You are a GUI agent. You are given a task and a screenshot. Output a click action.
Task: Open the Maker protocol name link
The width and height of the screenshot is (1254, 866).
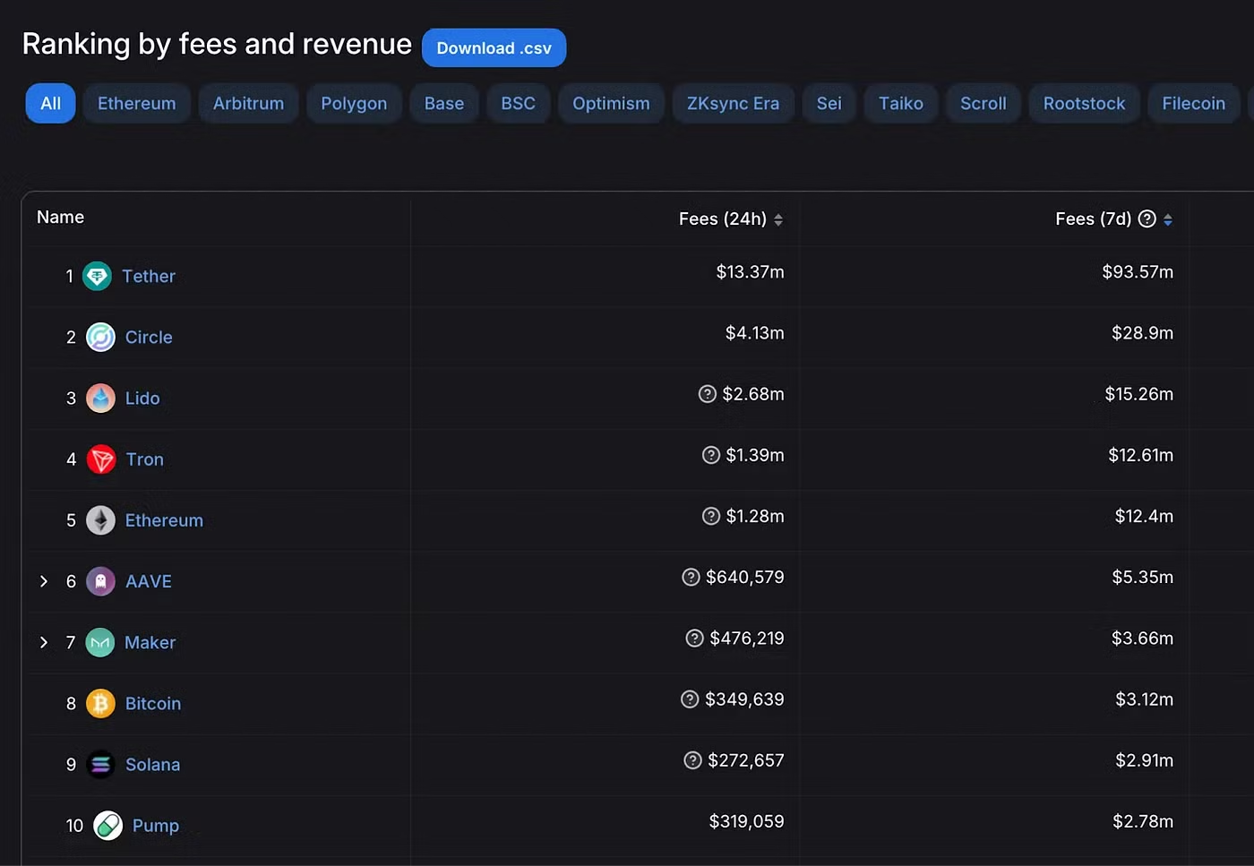pos(150,642)
